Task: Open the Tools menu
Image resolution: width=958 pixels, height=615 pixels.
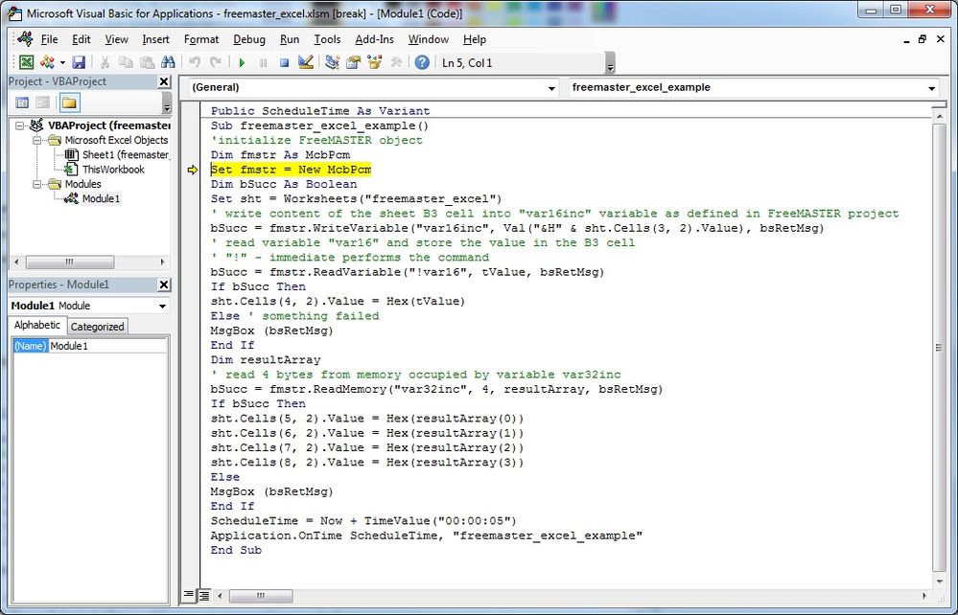Action: click(x=327, y=39)
